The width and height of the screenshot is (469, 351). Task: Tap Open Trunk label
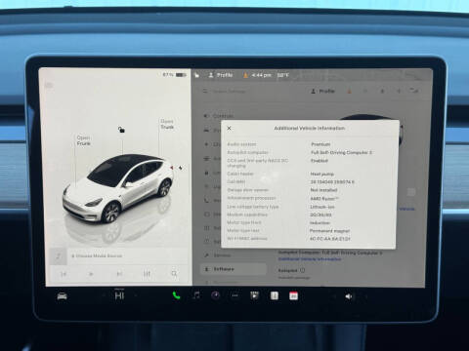[x=167, y=124]
